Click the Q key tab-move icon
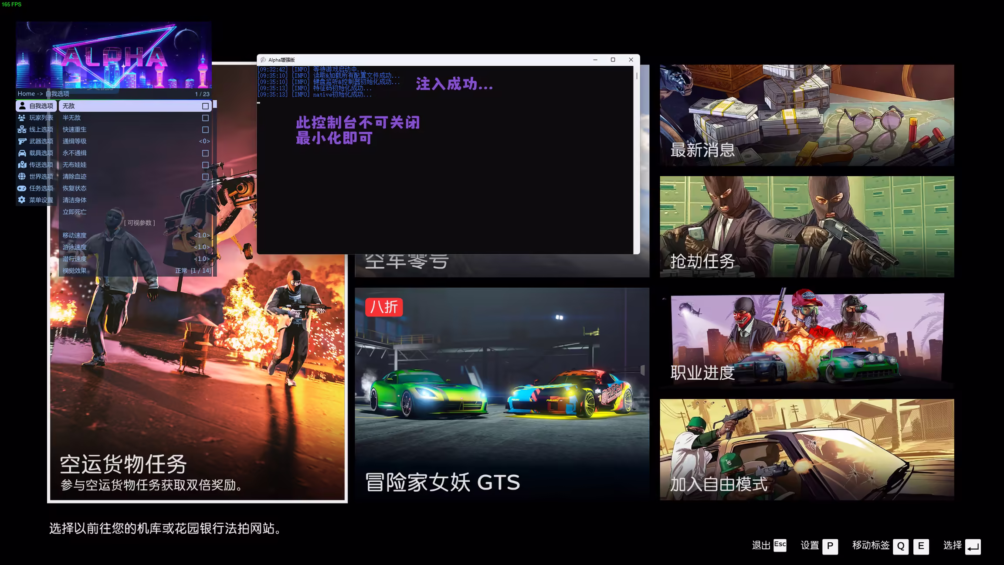 click(x=901, y=546)
